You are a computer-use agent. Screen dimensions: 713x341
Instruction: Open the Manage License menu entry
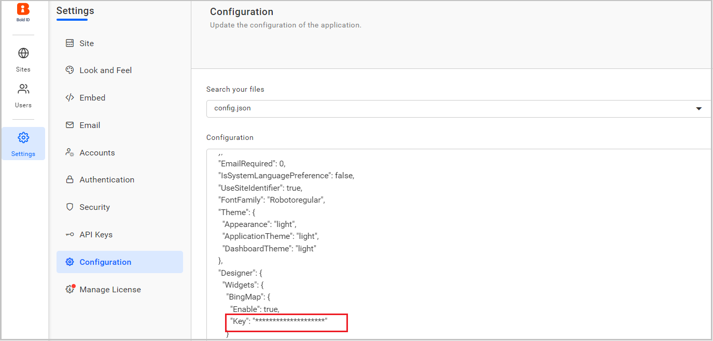[x=110, y=289]
